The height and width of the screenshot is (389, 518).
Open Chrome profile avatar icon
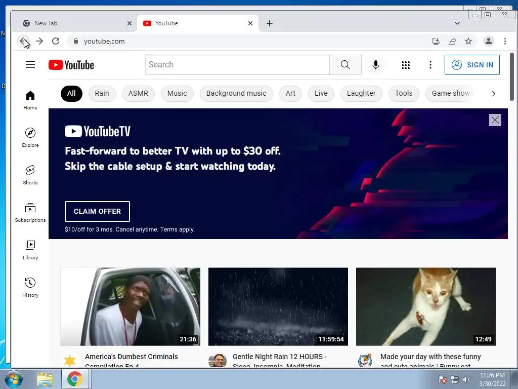pos(488,41)
